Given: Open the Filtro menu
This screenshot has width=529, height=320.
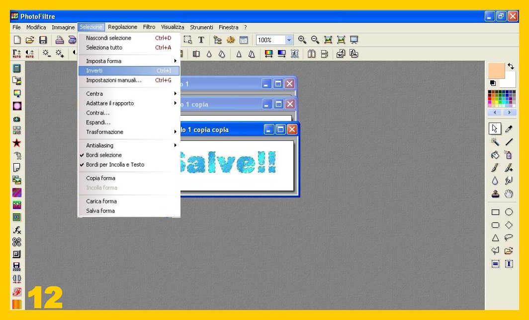Looking at the screenshot, I should [149, 27].
